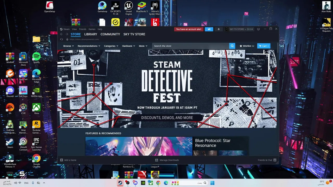Click Steam icon in the taskbar
Screen dimensions: 333x187
click(x=120, y=183)
